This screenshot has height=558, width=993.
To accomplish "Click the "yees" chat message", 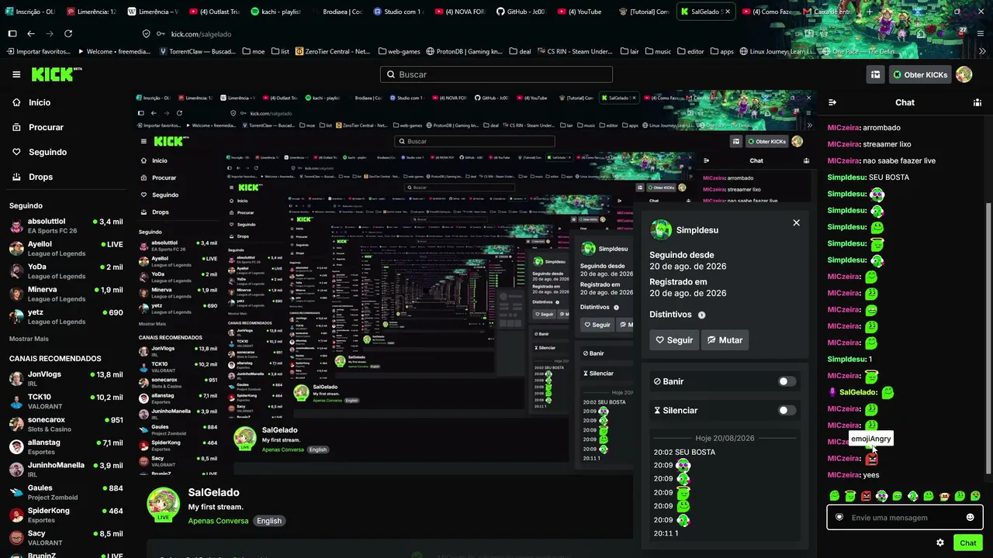I will tap(870, 475).
